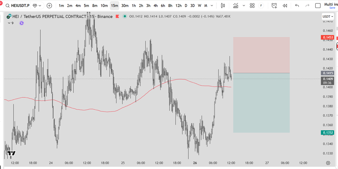Click the active 15m timeframe

(114, 6)
